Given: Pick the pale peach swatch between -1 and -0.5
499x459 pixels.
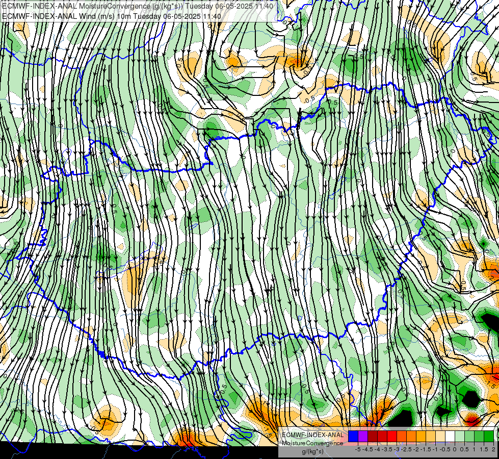Looking at the screenshot, I should 440,436.
